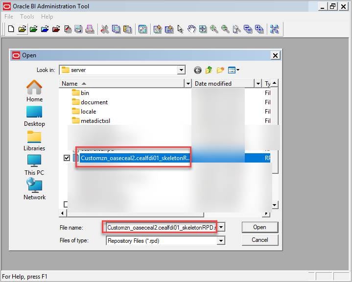Uncheck the Customzn_oaseceal2 file checkbox
The image size is (352, 282).
pyautogui.click(x=67, y=158)
